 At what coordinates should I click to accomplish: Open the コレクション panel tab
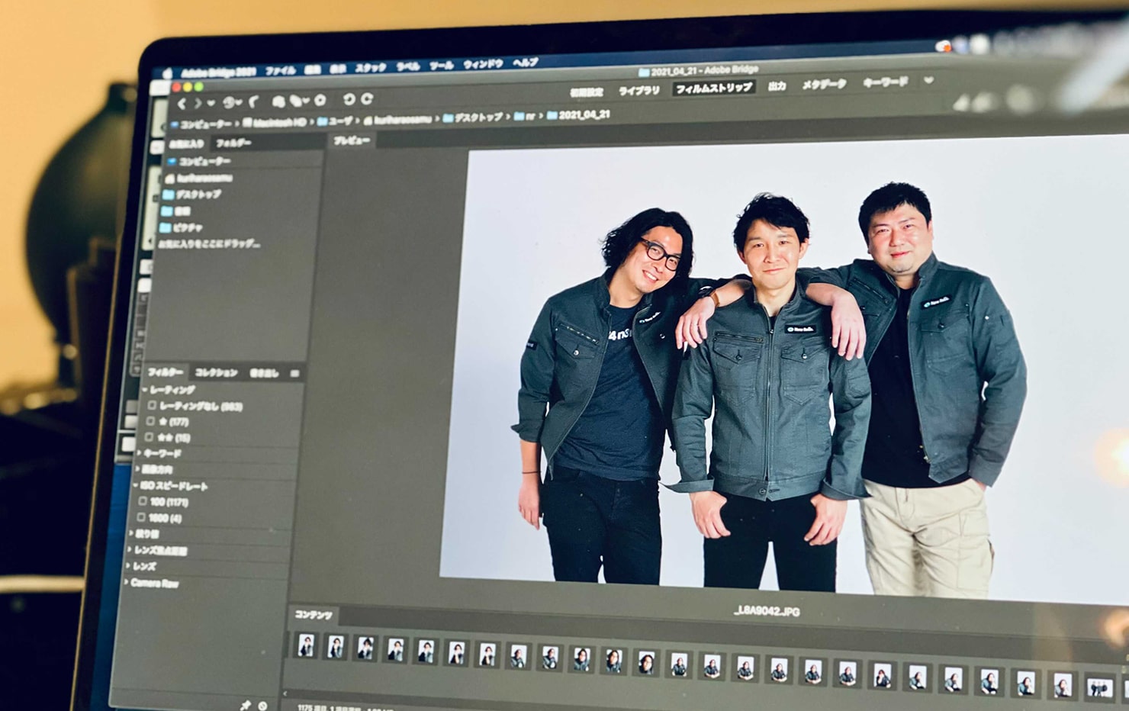pos(217,372)
